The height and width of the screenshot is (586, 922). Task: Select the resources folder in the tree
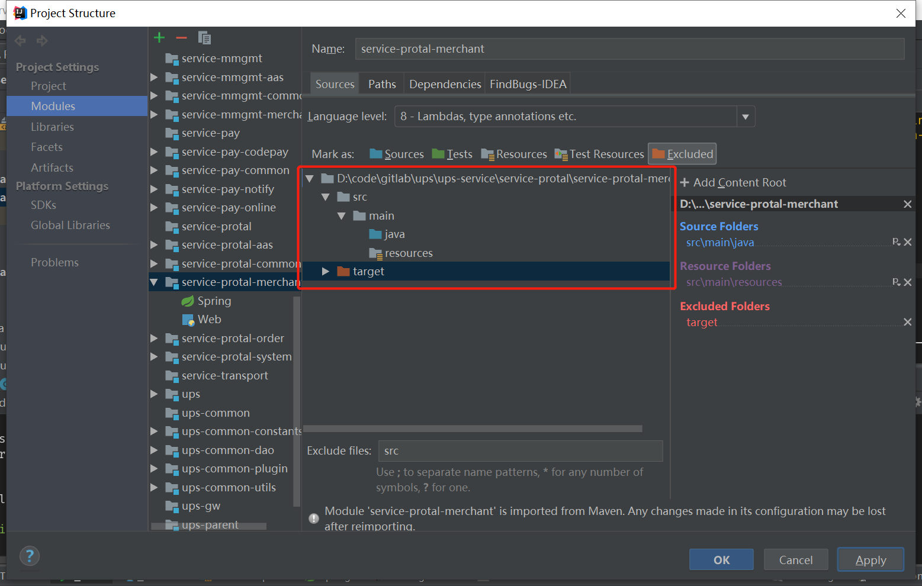[401, 253]
